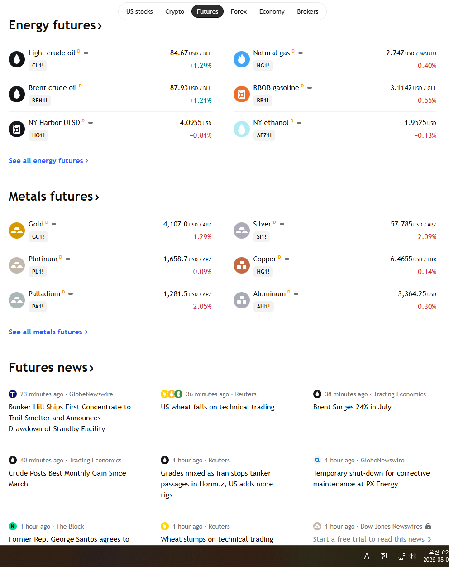Open the See all metals futures link

48,332
